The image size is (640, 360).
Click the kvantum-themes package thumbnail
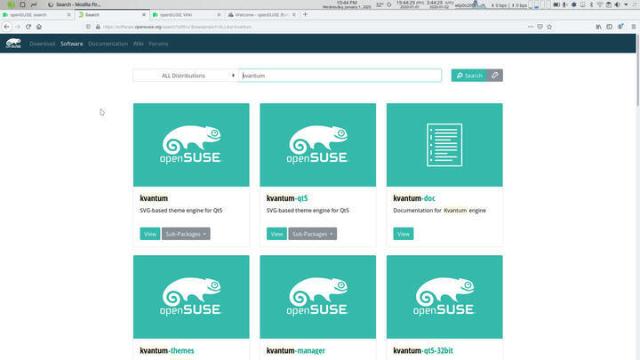(x=191, y=297)
